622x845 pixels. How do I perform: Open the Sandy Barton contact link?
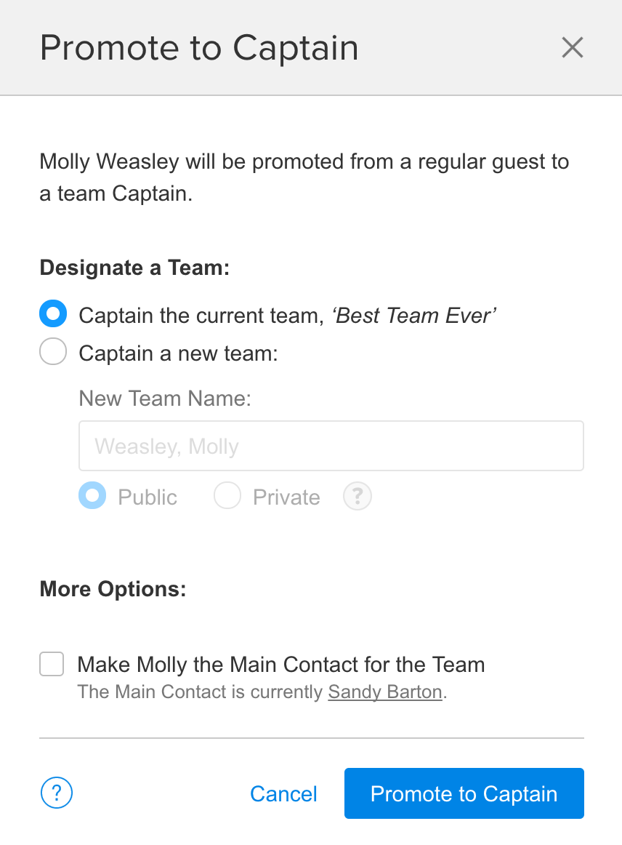tap(384, 692)
